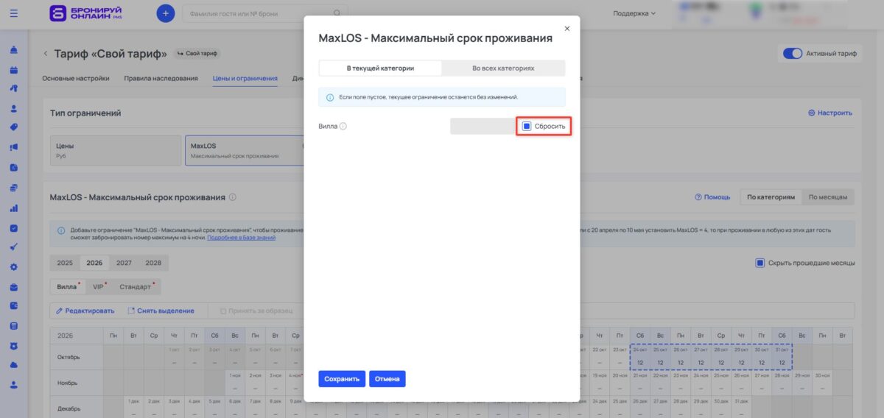Select the 2028 year tab

(x=153, y=263)
